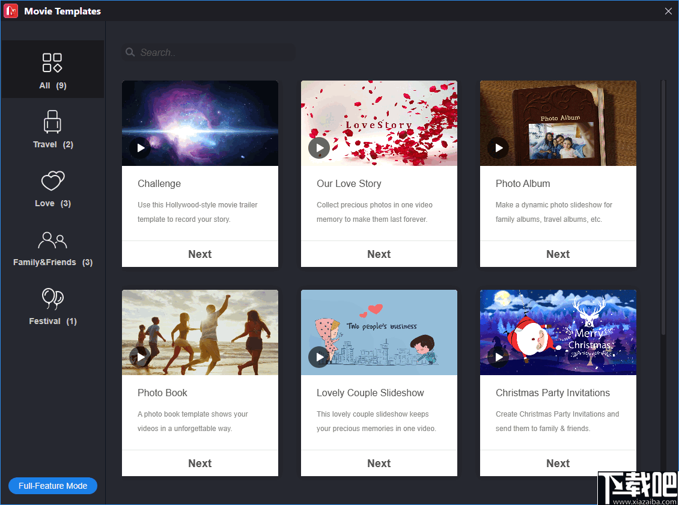
Task: Play the Lovely Couple Slideshow preview
Action: click(x=319, y=357)
